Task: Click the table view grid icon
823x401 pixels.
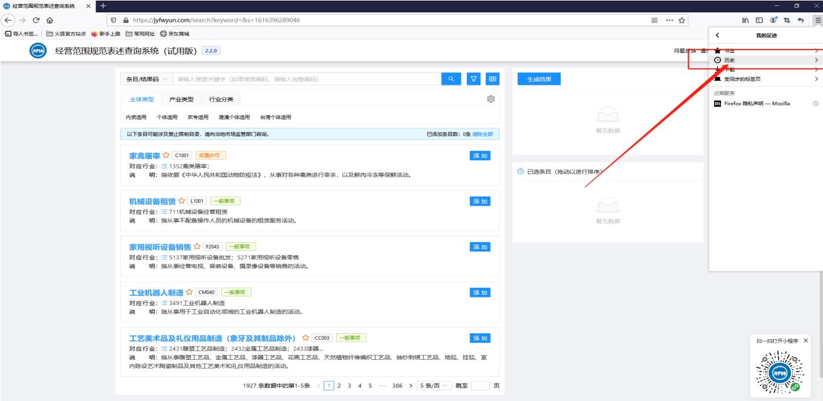Action: point(492,79)
